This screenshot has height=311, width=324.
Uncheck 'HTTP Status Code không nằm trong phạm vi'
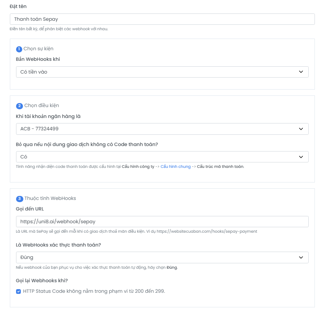19,291
